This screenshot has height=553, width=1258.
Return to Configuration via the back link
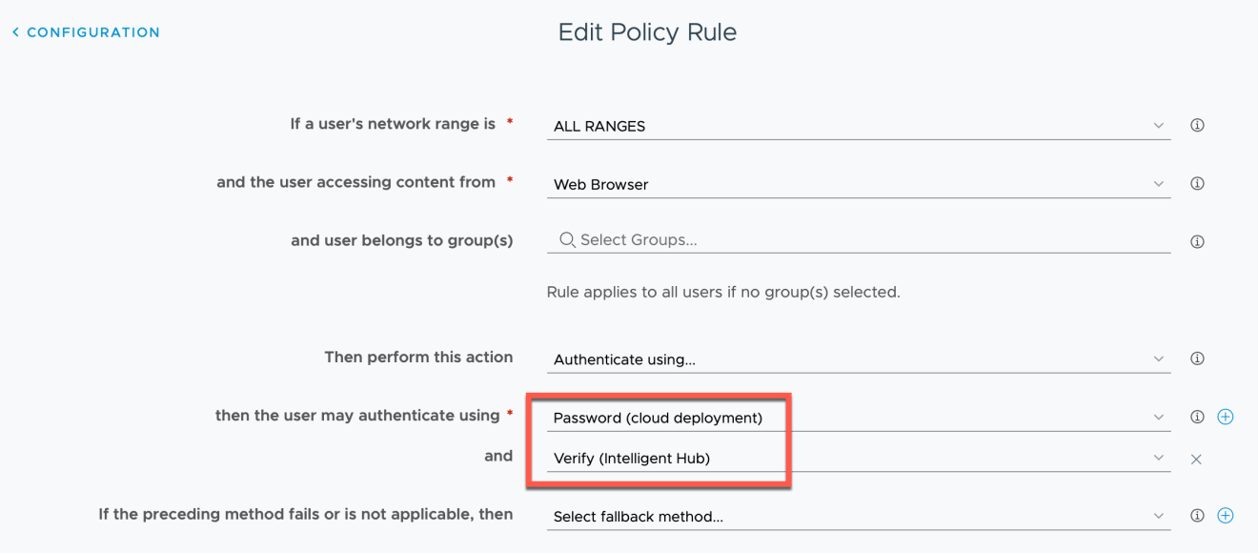pos(92,31)
